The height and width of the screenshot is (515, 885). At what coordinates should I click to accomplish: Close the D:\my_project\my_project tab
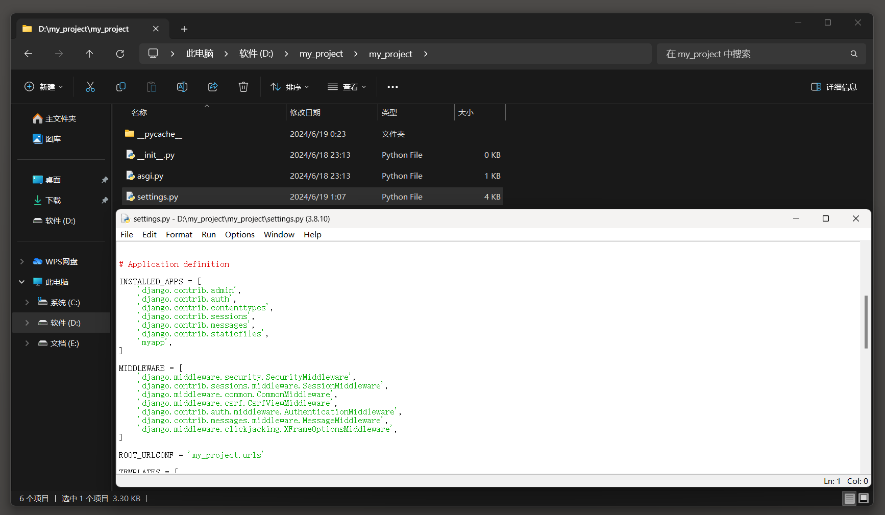click(156, 29)
